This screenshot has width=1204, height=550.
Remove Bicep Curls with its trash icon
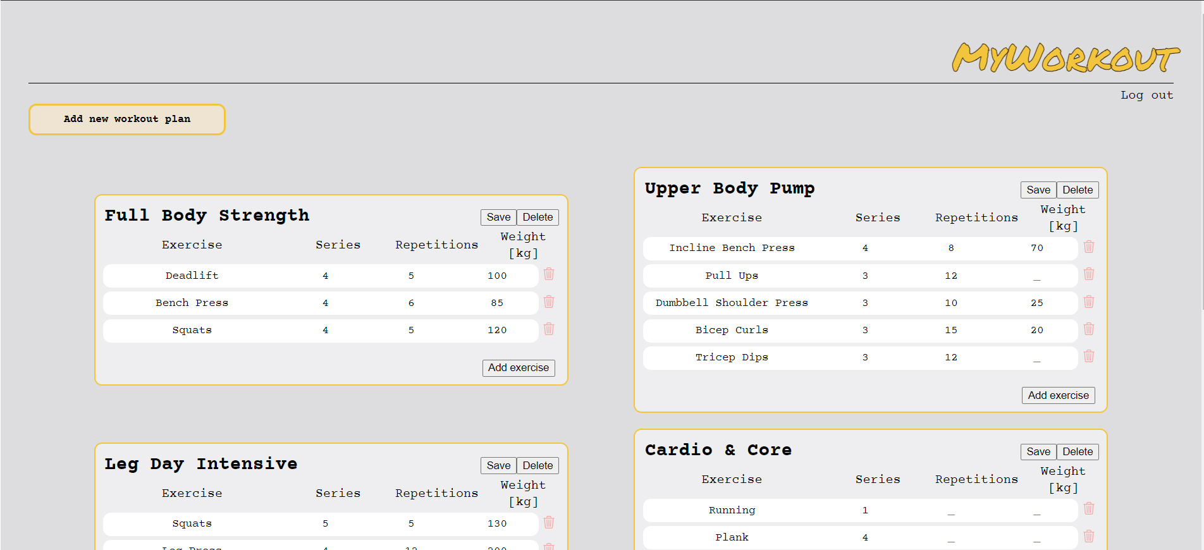click(1089, 329)
